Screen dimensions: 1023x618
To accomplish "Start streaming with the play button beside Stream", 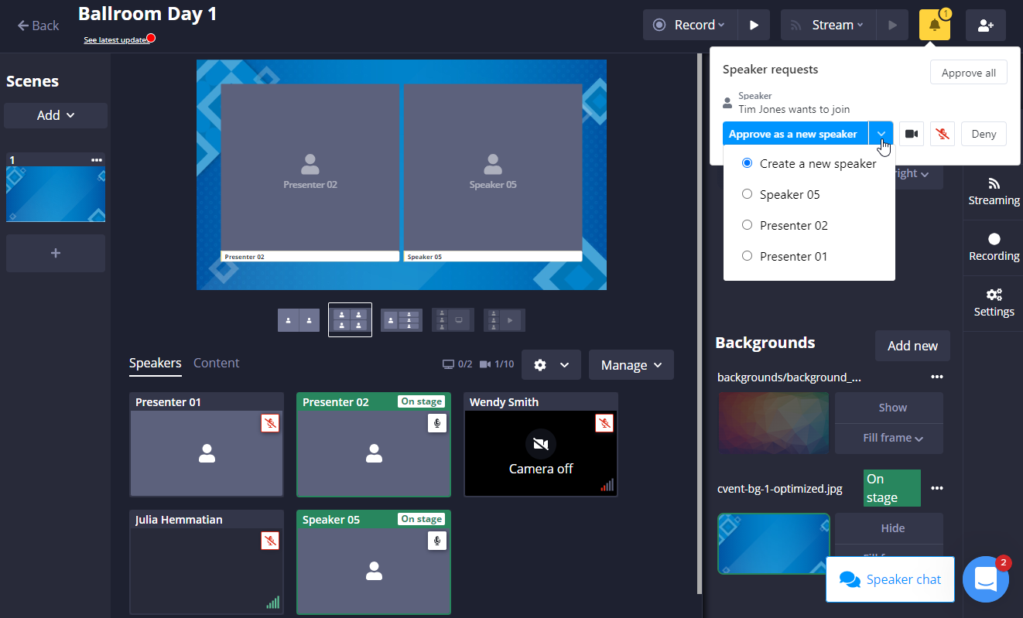I will click(892, 25).
